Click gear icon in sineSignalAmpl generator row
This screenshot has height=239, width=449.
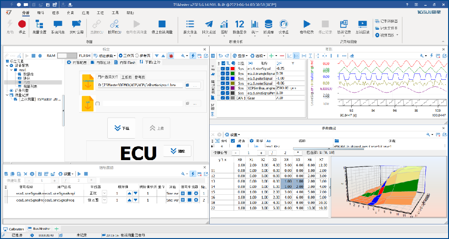point(196,193)
